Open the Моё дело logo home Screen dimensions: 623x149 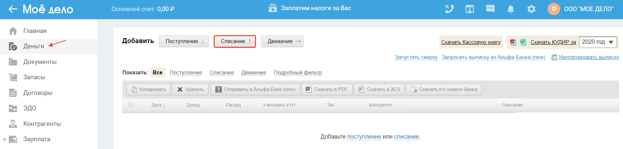(x=48, y=9)
